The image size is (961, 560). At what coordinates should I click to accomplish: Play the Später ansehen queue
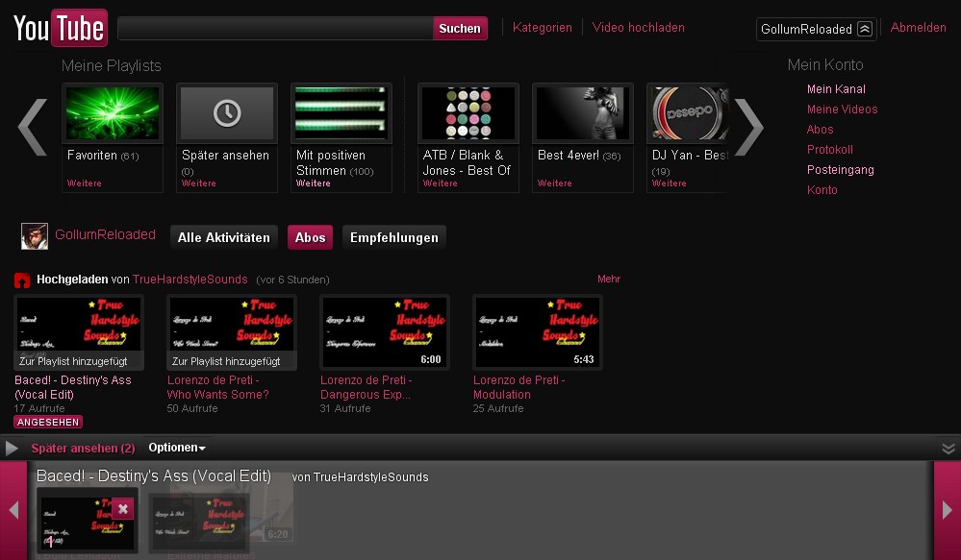(11, 448)
